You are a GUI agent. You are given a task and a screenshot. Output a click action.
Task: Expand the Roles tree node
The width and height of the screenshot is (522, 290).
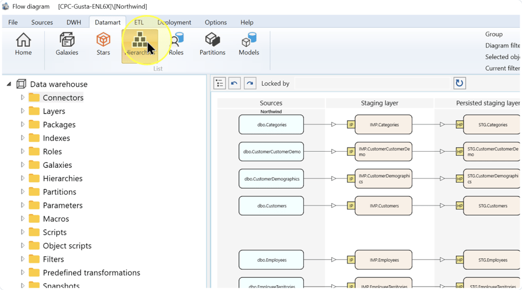click(22, 151)
